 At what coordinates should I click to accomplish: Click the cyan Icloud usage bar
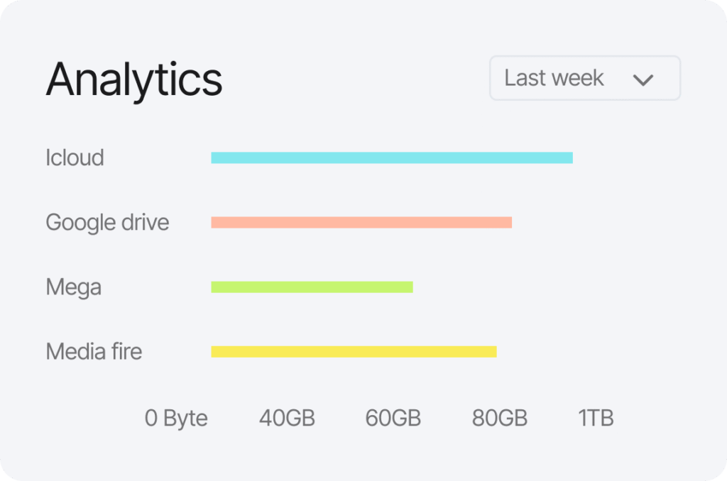pyautogui.click(x=391, y=157)
